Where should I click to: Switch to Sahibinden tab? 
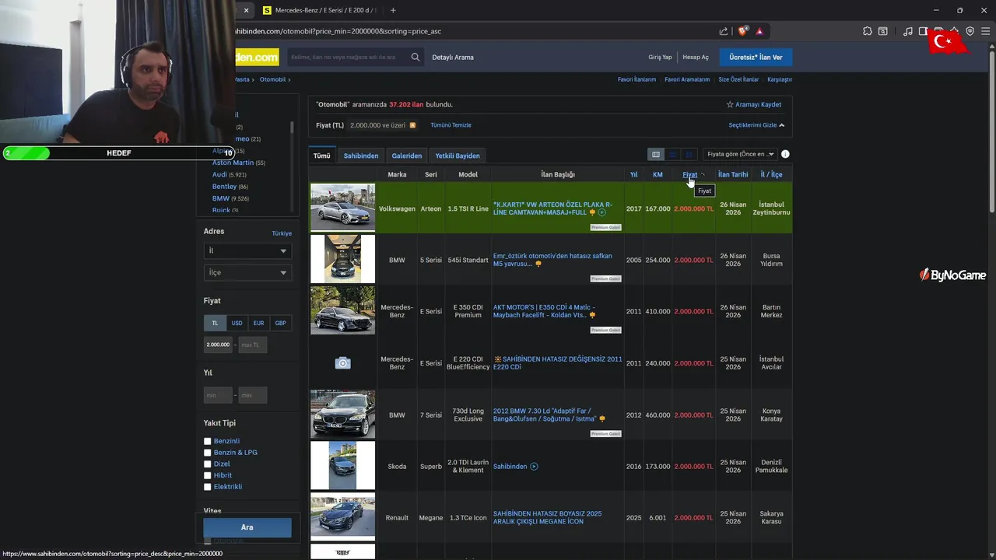[x=361, y=156]
